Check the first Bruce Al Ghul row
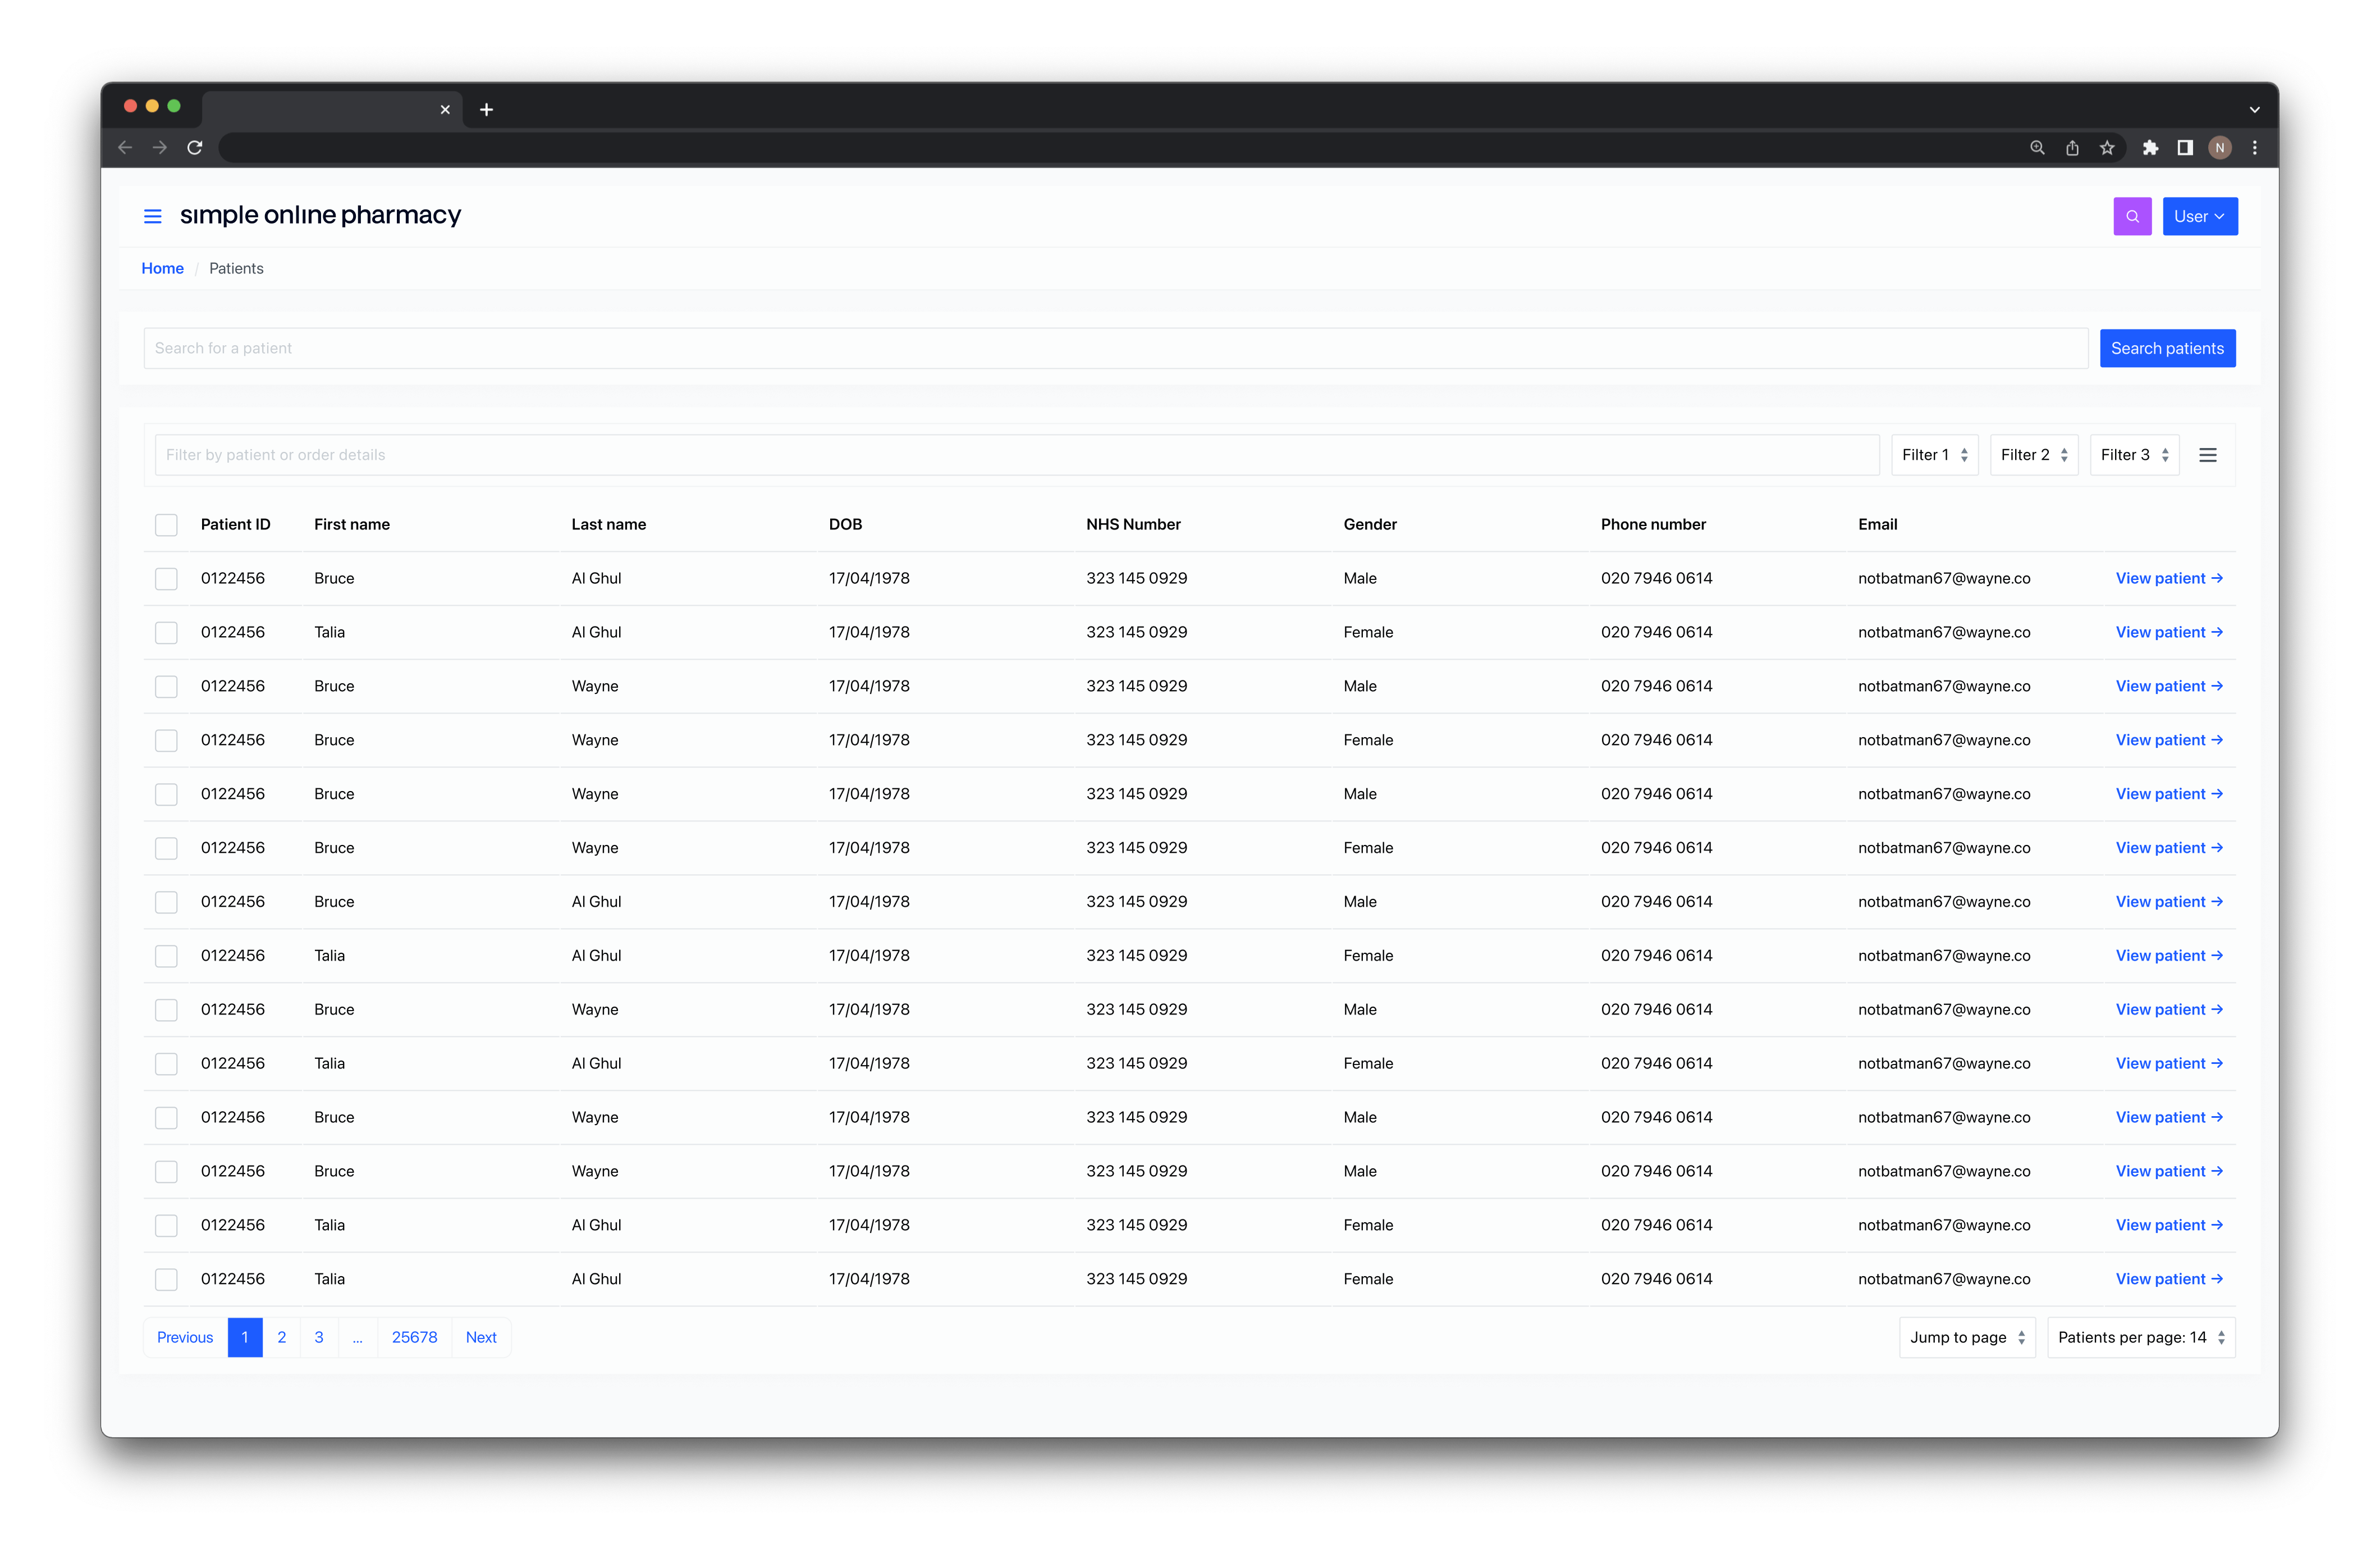Screen dimensions: 2380x1558 click(x=166, y=579)
